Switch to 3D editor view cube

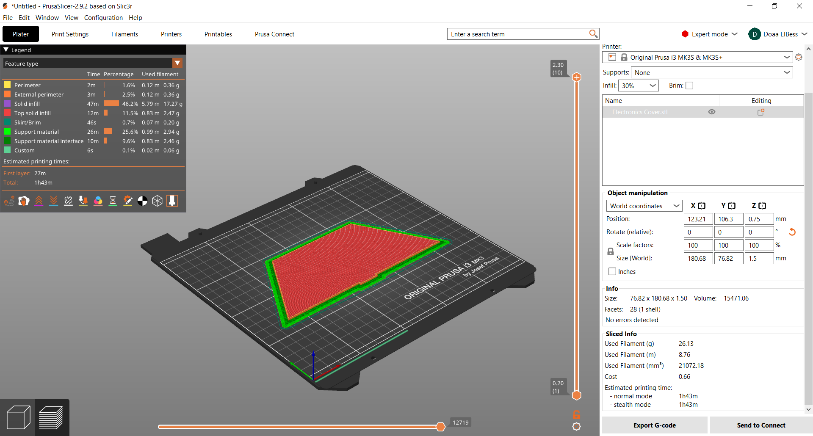(x=18, y=417)
